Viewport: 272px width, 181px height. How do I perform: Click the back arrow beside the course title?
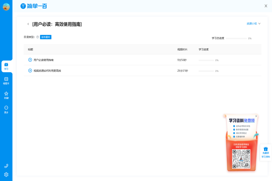[x=28, y=24]
